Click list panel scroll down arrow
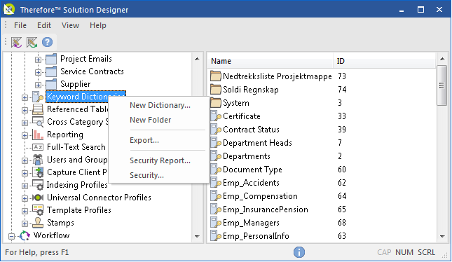 pyautogui.click(x=442, y=237)
